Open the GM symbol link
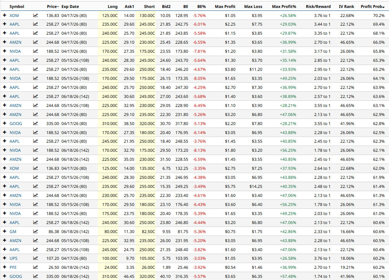Image resolution: width=389 pixels, height=280 pixels. click(x=13, y=232)
